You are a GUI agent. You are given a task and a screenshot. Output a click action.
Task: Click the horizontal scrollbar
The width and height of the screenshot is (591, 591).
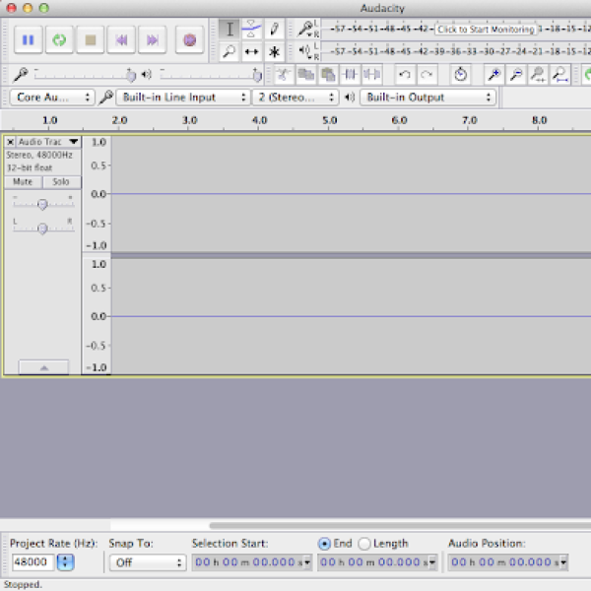point(400,525)
